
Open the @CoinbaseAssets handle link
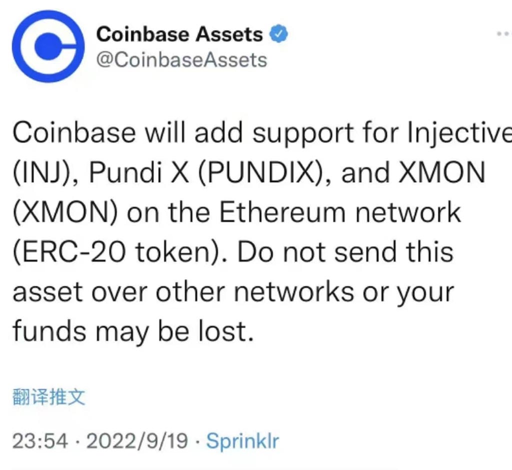[181, 60]
